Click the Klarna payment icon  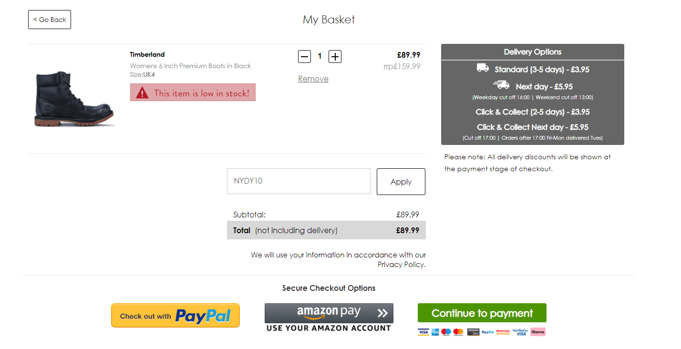pos(538,332)
